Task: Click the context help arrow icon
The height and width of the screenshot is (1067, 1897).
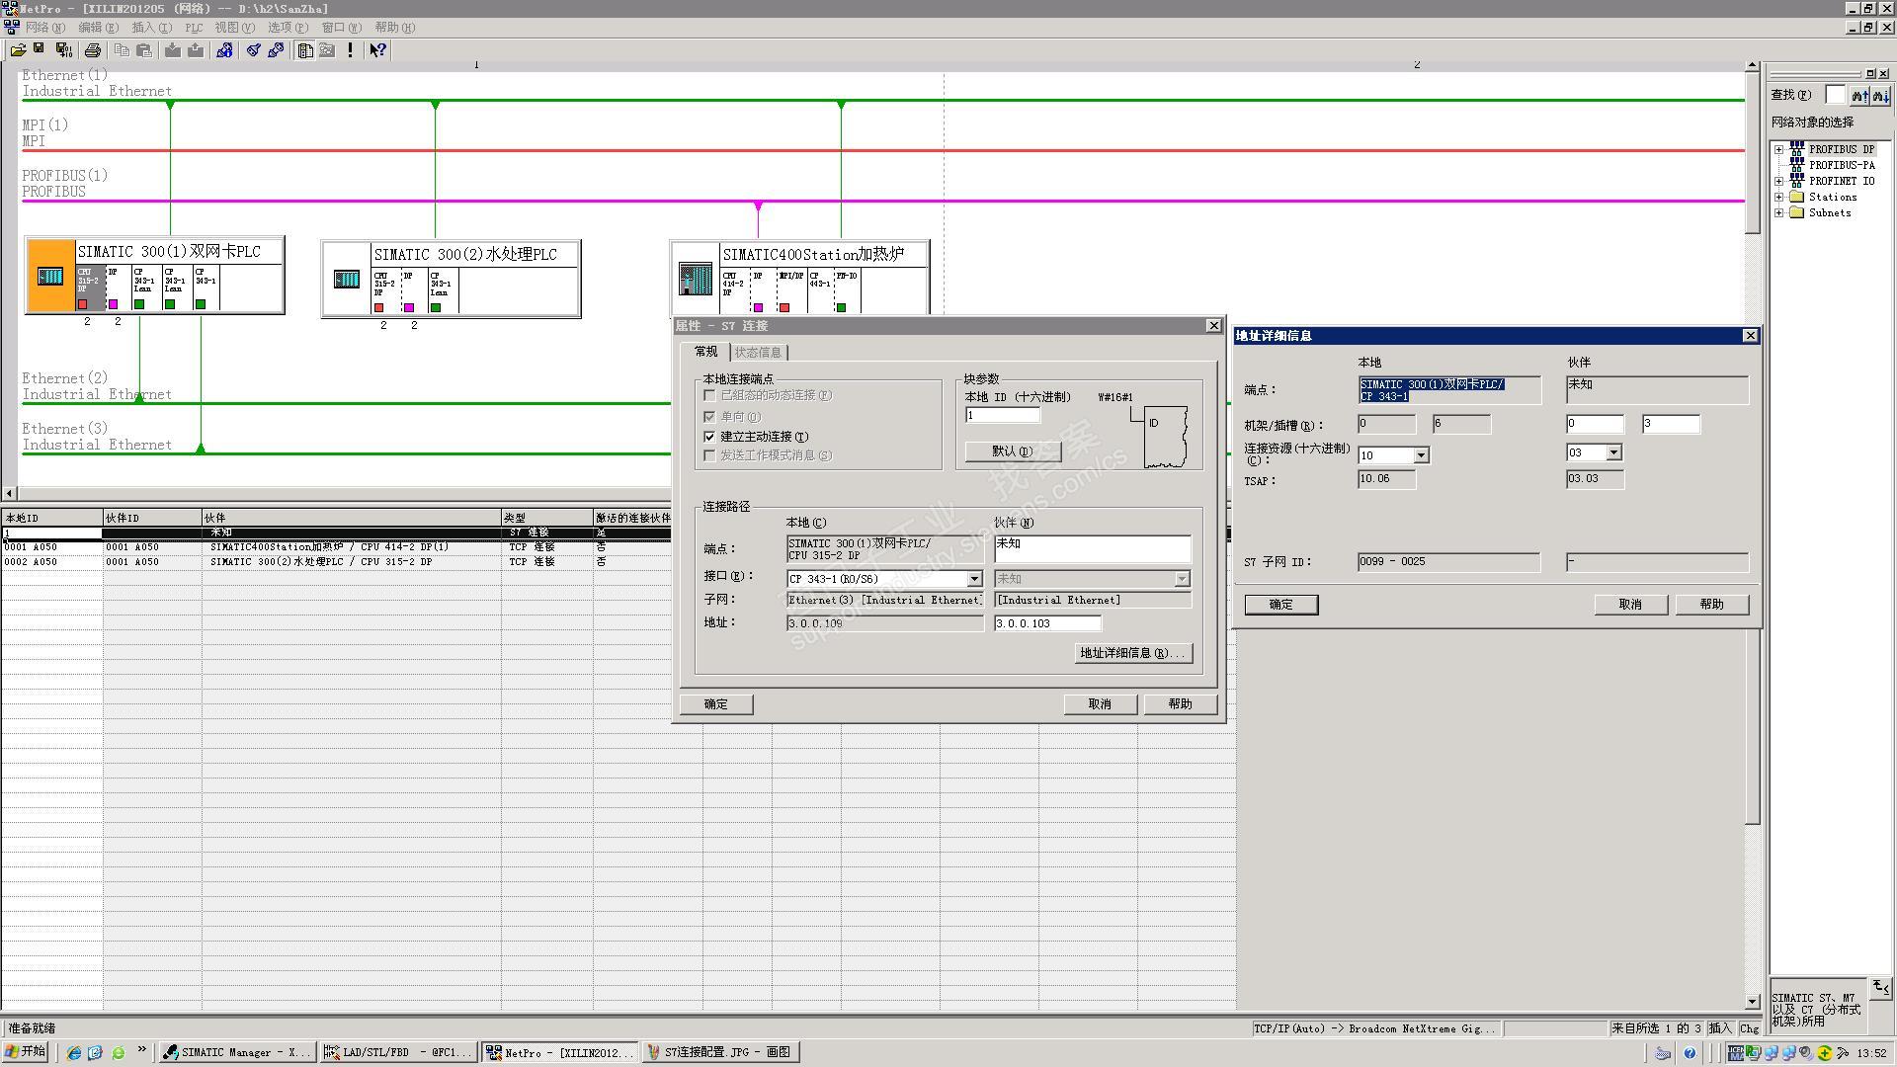Action: [377, 50]
